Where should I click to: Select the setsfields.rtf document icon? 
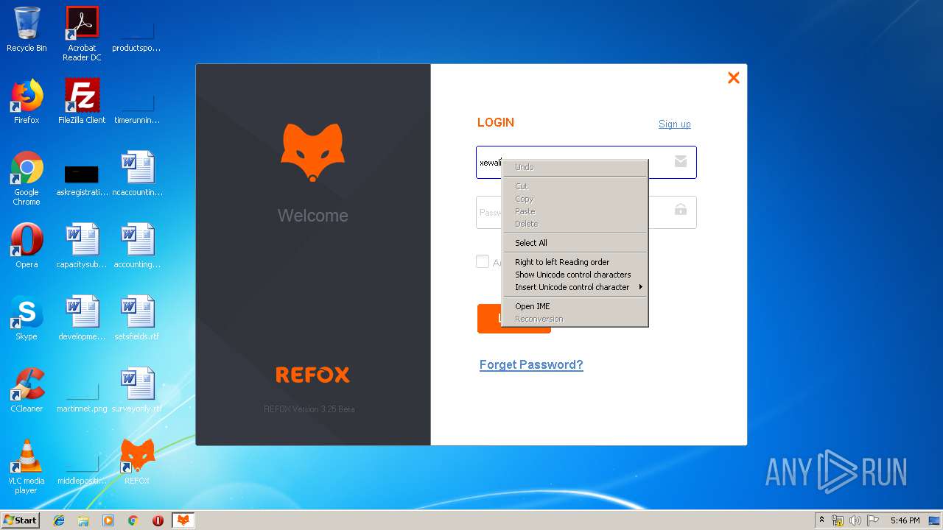pos(137,318)
